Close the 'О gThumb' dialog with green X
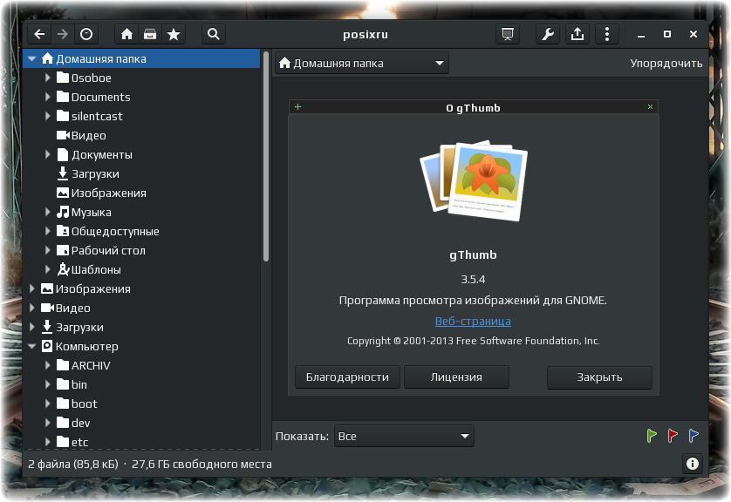 click(x=651, y=107)
